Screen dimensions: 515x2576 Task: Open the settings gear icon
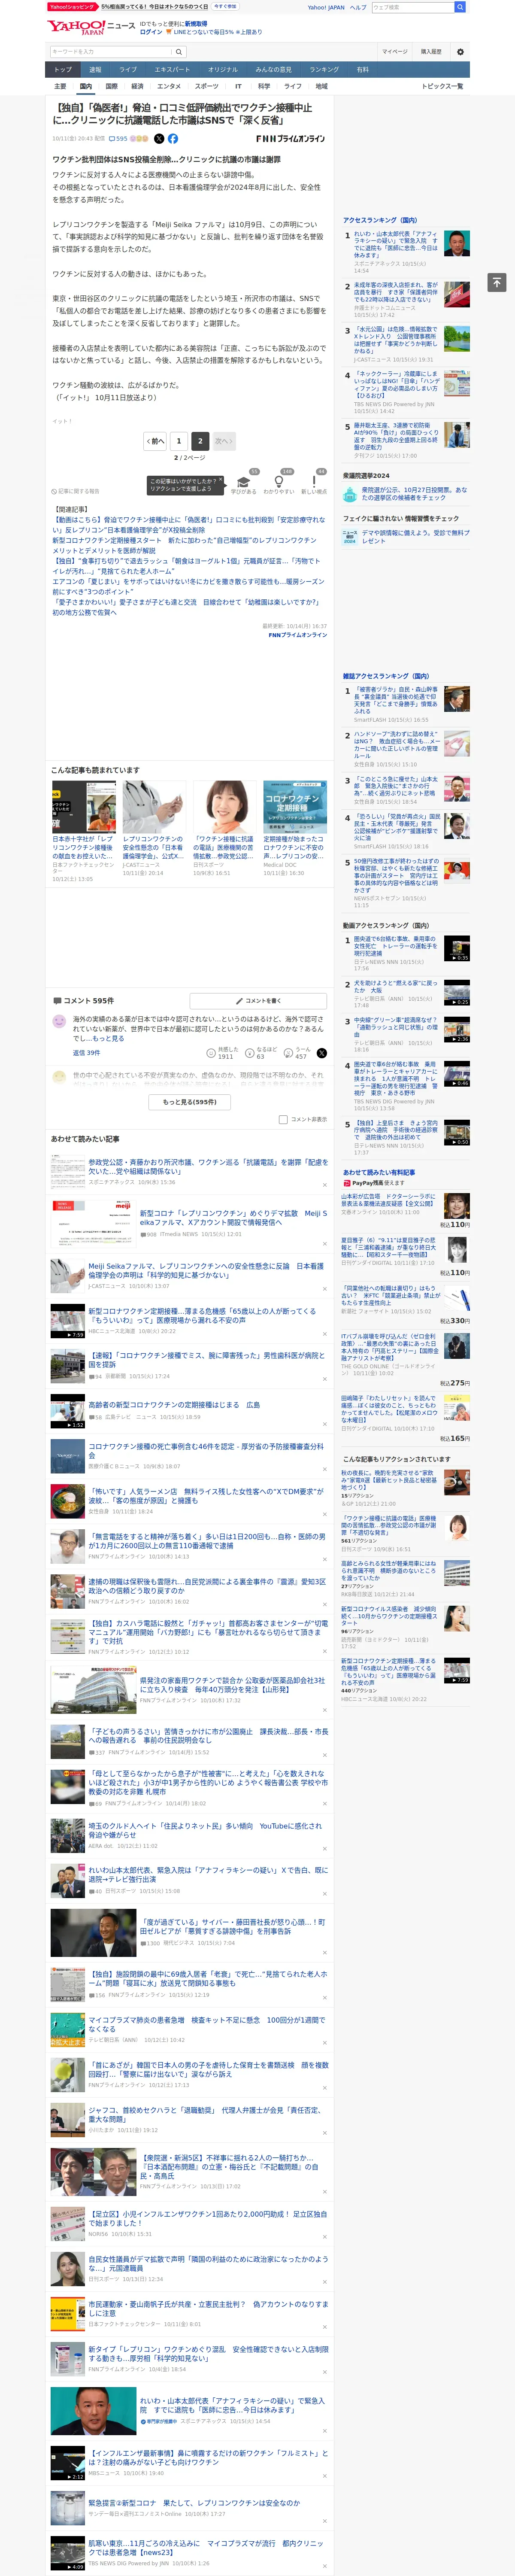point(460,51)
